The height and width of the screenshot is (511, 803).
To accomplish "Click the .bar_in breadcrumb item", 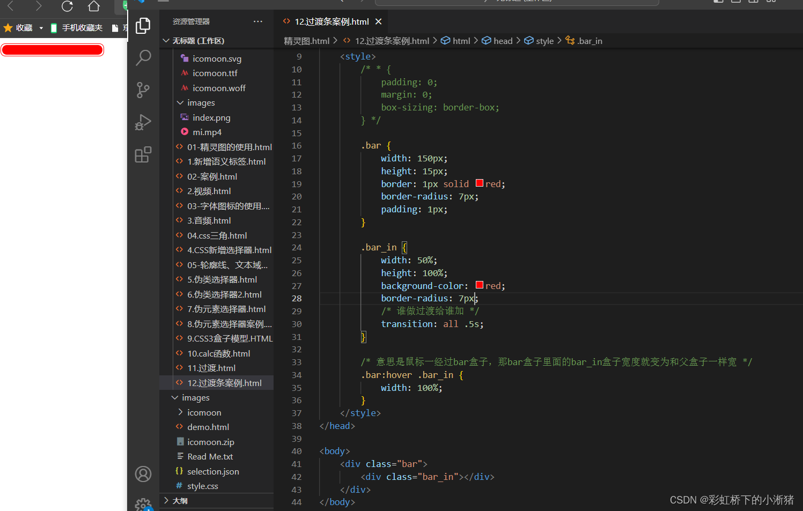I will point(589,40).
